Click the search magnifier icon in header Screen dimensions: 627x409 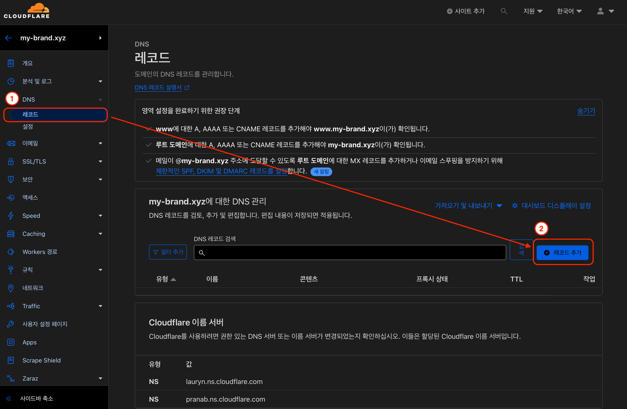click(x=504, y=11)
